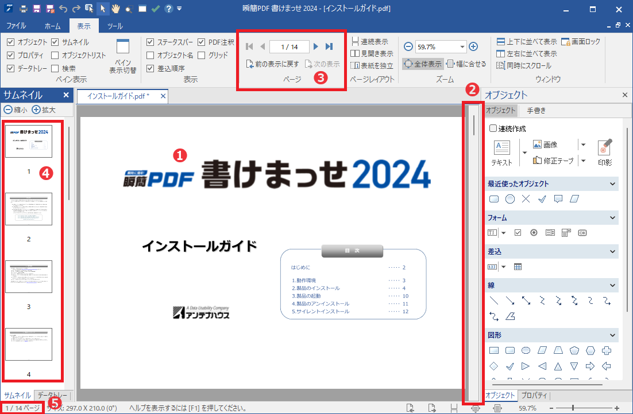Viewport: 633px width, 414px height.
Task: Open the ファイル menu tab
Action: coord(16,26)
